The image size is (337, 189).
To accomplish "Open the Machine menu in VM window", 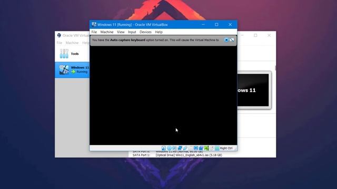I will (107, 32).
